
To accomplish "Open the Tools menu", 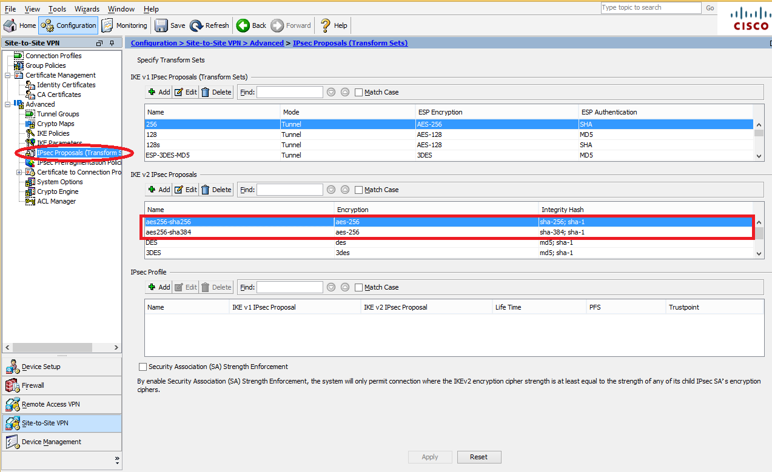I will coord(57,8).
